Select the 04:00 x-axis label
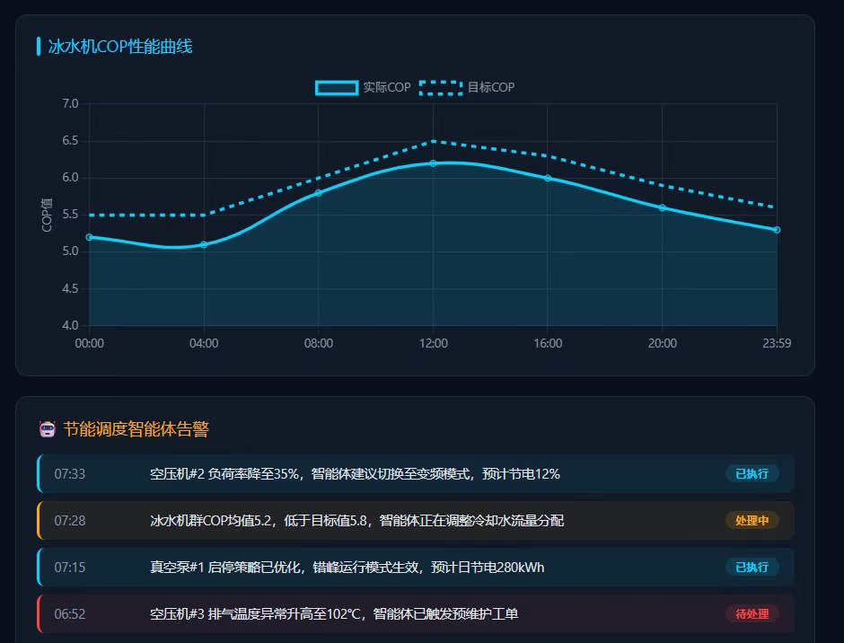This screenshot has height=643, width=844. [x=204, y=344]
